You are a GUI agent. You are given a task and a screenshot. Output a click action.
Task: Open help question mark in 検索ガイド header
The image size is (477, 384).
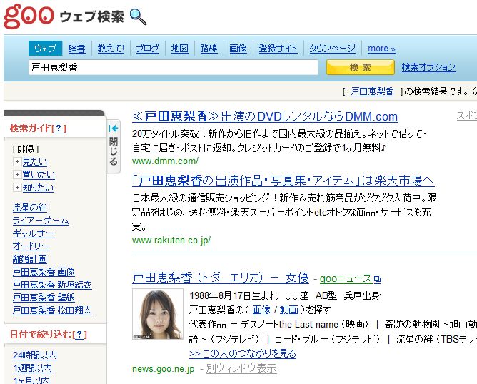(59, 128)
